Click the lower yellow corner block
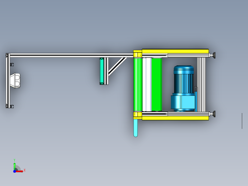Screen dimensions: 248x186 (x=138, y=115)
